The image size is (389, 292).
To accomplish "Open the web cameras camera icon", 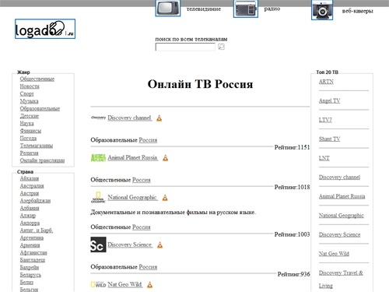I will 322,10.
